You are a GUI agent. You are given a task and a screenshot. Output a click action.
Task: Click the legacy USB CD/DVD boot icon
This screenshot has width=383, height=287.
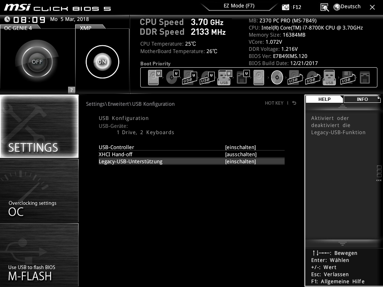tap(312, 77)
